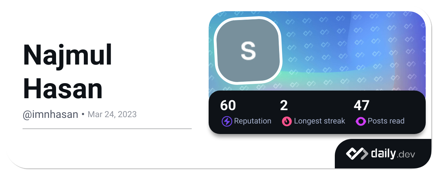The image size is (437, 174).
Task: Click the first name "Najmul"
Action: click(x=68, y=55)
